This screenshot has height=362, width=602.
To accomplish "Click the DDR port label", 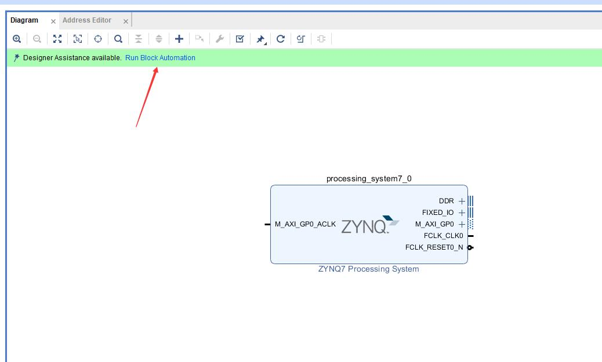I will pos(446,201).
